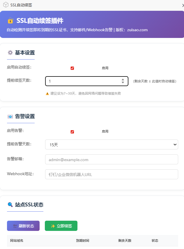Click into the Webhook地址 URL field
Image resolution: width=184 pixels, height=249 pixels.
click(112, 175)
